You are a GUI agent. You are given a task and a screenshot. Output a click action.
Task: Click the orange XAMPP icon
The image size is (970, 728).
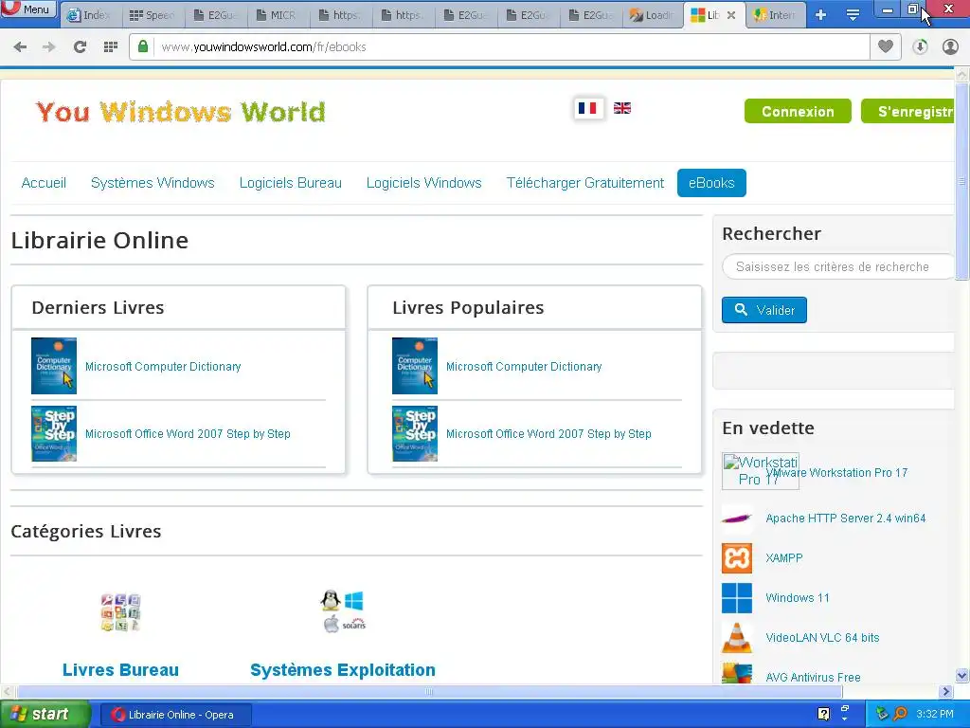point(737,557)
